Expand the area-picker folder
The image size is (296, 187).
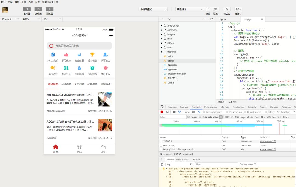[162, 26]
